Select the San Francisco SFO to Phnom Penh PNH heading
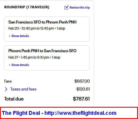Screen dimensions: 138x119 [x=42, y=22]
